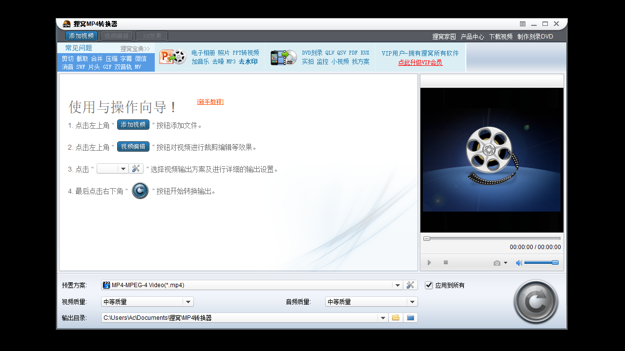Open 新手教程 tutorial link
Screen dimensions: 625x351
[x=210, y=102]
